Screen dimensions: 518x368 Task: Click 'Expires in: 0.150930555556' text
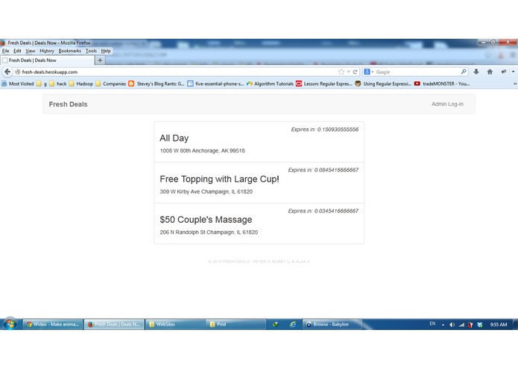coord(325,130)
